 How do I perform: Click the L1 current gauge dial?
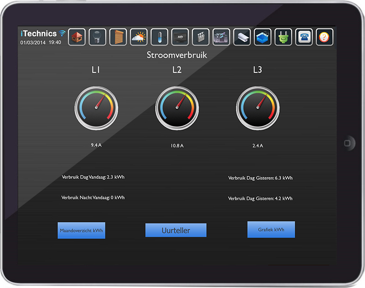click(96, 108)
